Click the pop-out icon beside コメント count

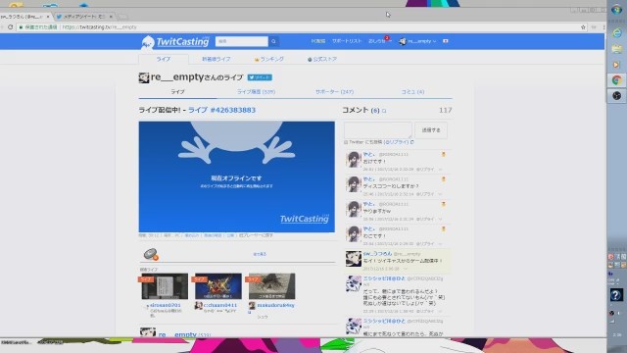click(x=384, y=111)
